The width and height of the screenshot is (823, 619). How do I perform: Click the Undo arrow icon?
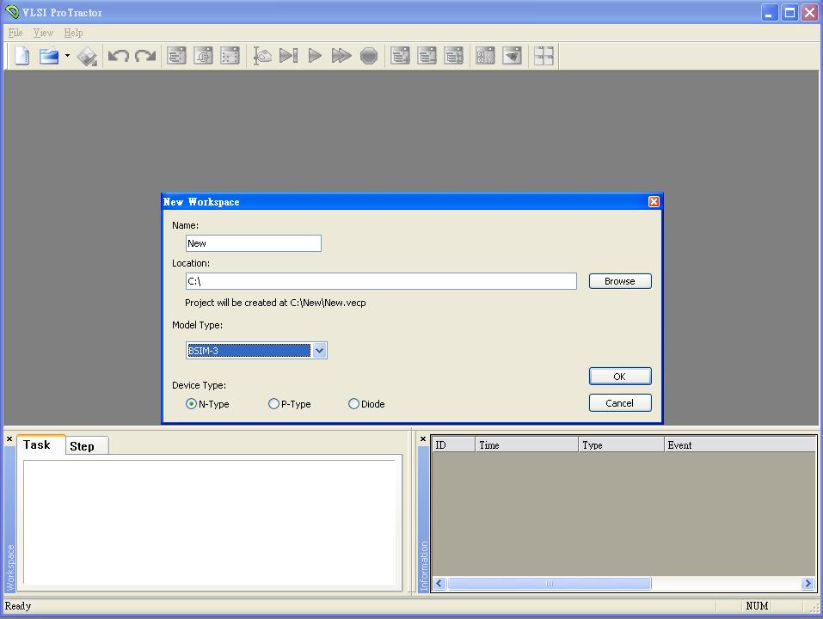118,56
